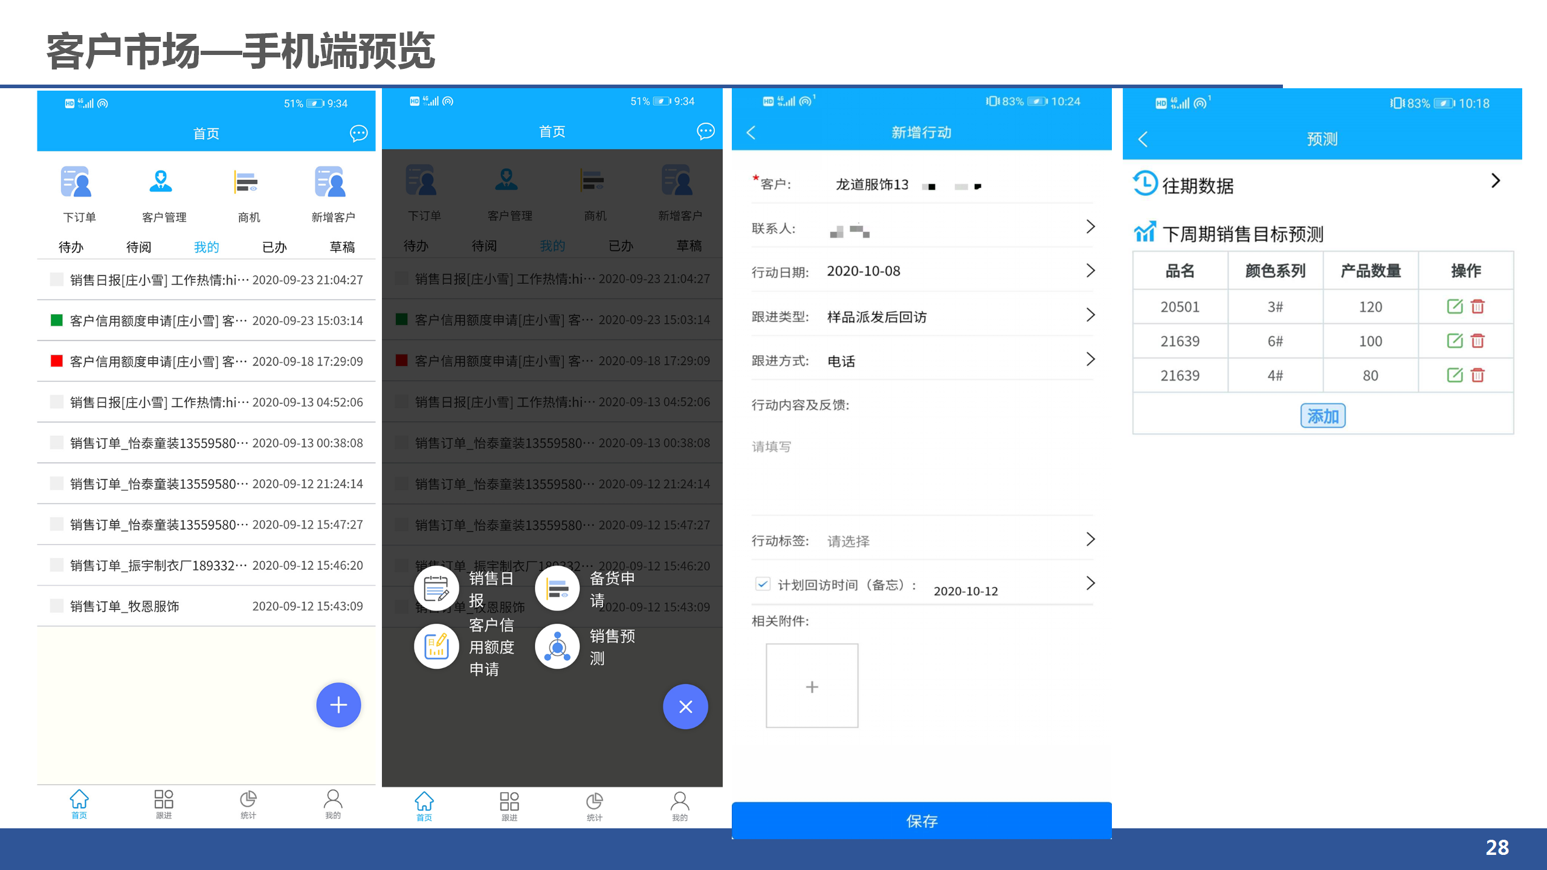
Task: Switch to 待办 tab on first phone
Action: pos(71,247)
